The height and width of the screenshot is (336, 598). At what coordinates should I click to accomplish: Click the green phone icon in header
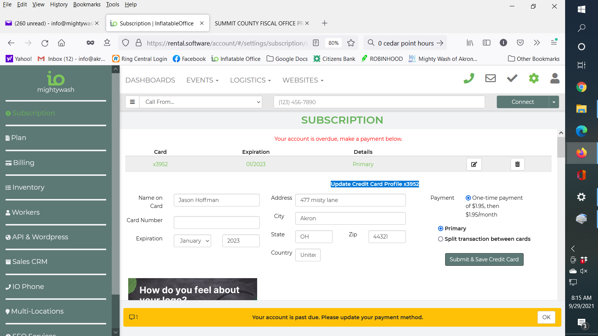tap(469, 78)
